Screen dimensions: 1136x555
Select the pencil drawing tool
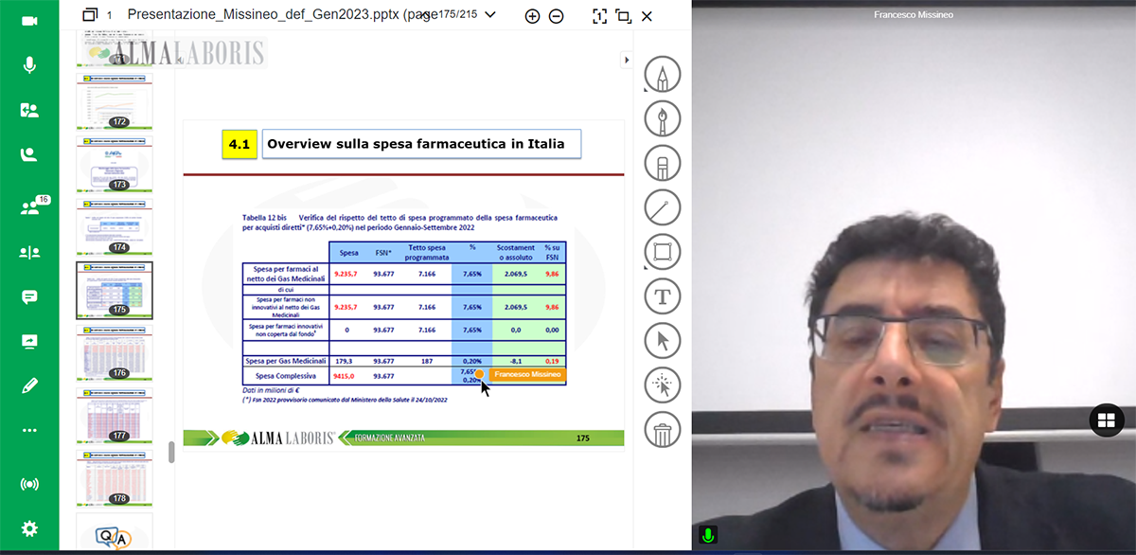[663, 75]
